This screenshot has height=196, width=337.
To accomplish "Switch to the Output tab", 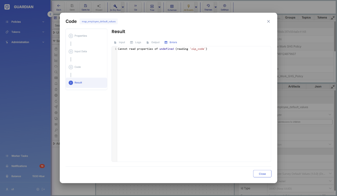I will 153,43.
